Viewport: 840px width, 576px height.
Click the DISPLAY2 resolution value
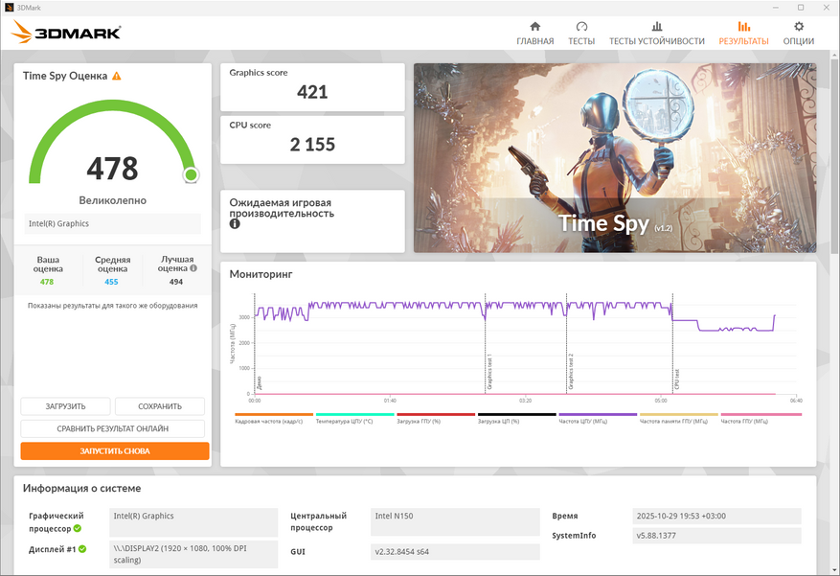click(x=193, y=554)
